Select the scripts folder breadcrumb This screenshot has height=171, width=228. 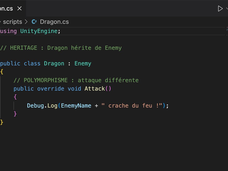(x=12, y=22)
